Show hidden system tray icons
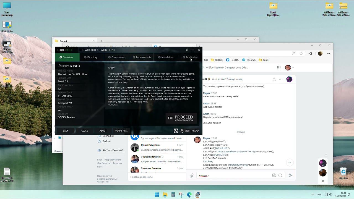Screen dimensions: 354x199 pos(313,195)
